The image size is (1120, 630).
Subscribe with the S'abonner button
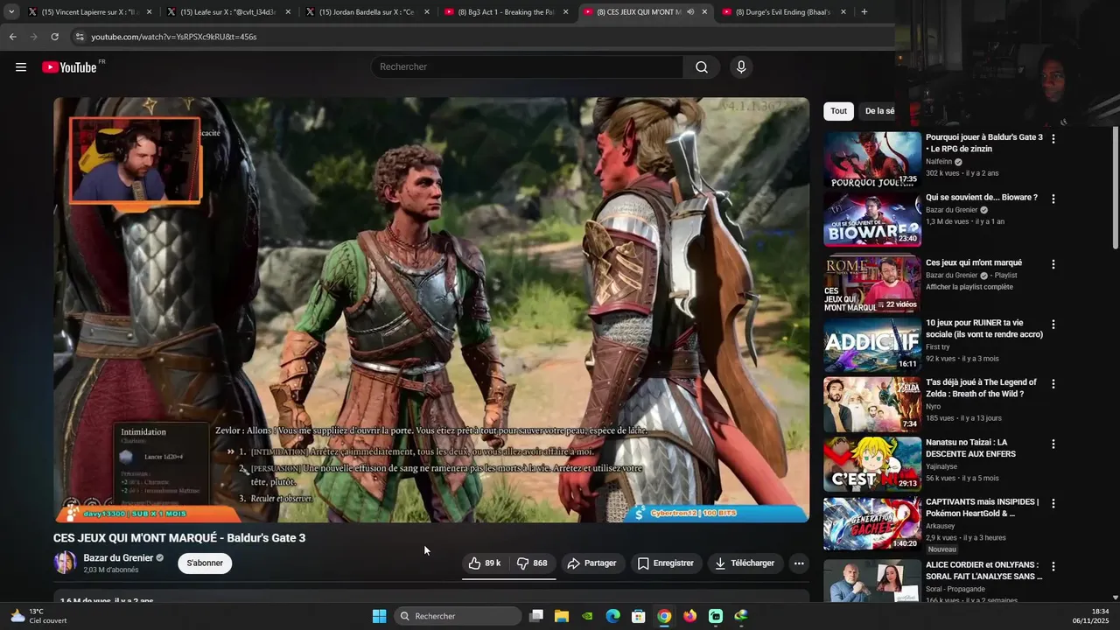(x=205, y=563)
